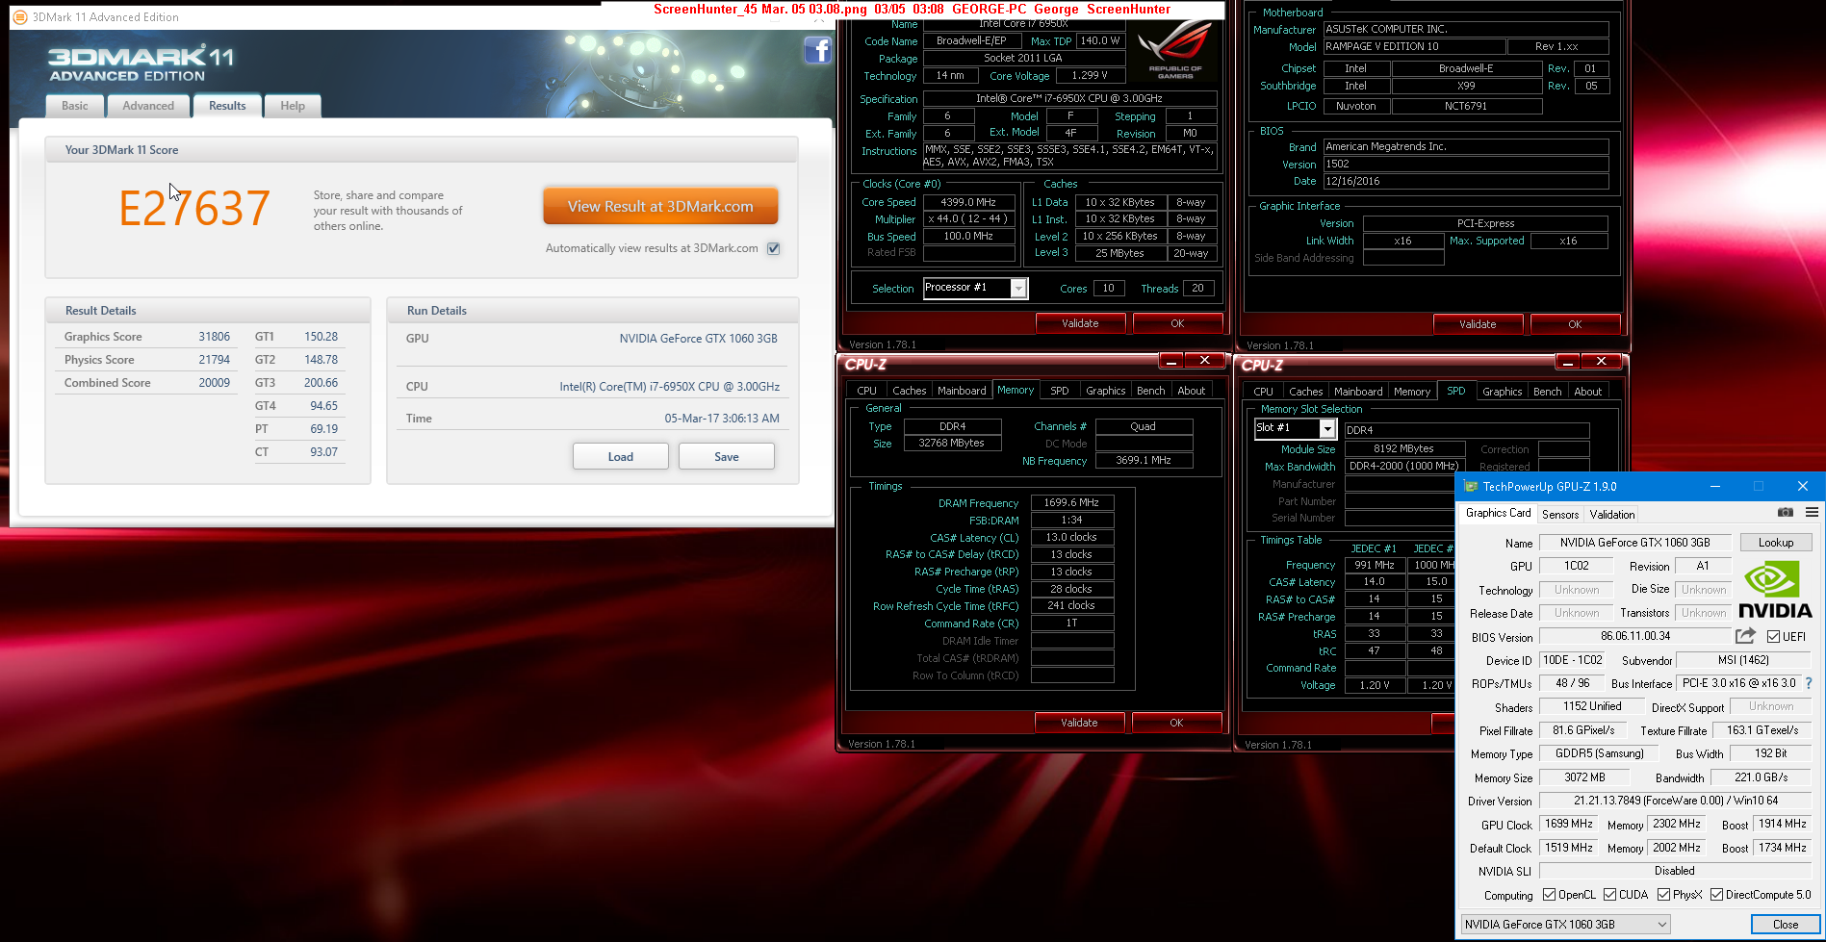Open the GPU selector dropdown at GPU-Z bottom
This screenshot has height=942, width=1826.
[1565, 924]
